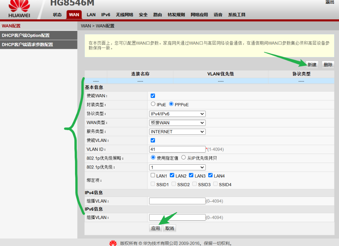
Task: Apply settings with the 应用 button
Action: pos(155,228)
